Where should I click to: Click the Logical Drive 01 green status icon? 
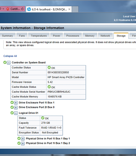[x=12, y=113]
